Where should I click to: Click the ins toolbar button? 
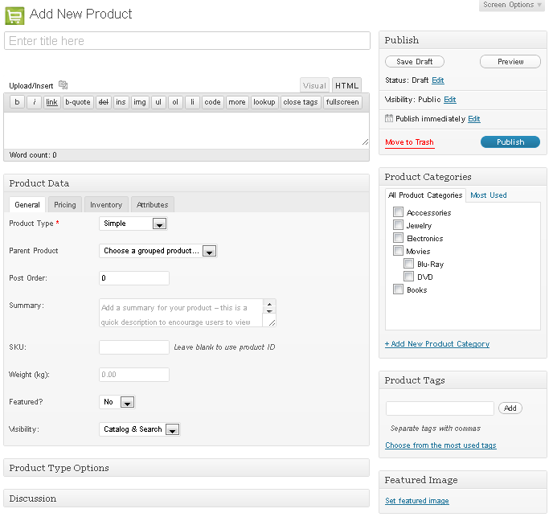click(x=121, y=102)
